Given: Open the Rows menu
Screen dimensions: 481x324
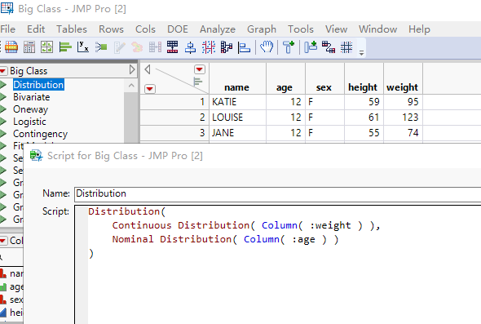Looking at the screenshot, I should pyautogui.click(x=111, y=29).
